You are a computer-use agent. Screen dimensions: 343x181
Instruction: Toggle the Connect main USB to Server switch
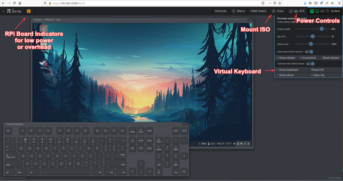[310, 64]
